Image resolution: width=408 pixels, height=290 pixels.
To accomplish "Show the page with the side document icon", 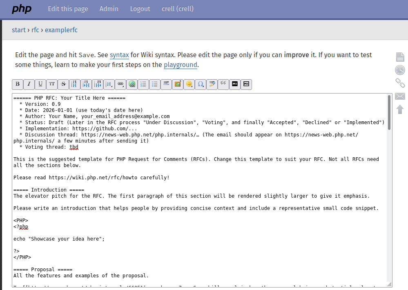I will [400, 57].
